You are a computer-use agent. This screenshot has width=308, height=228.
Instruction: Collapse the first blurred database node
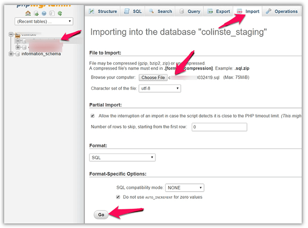(x=18, y=41)
